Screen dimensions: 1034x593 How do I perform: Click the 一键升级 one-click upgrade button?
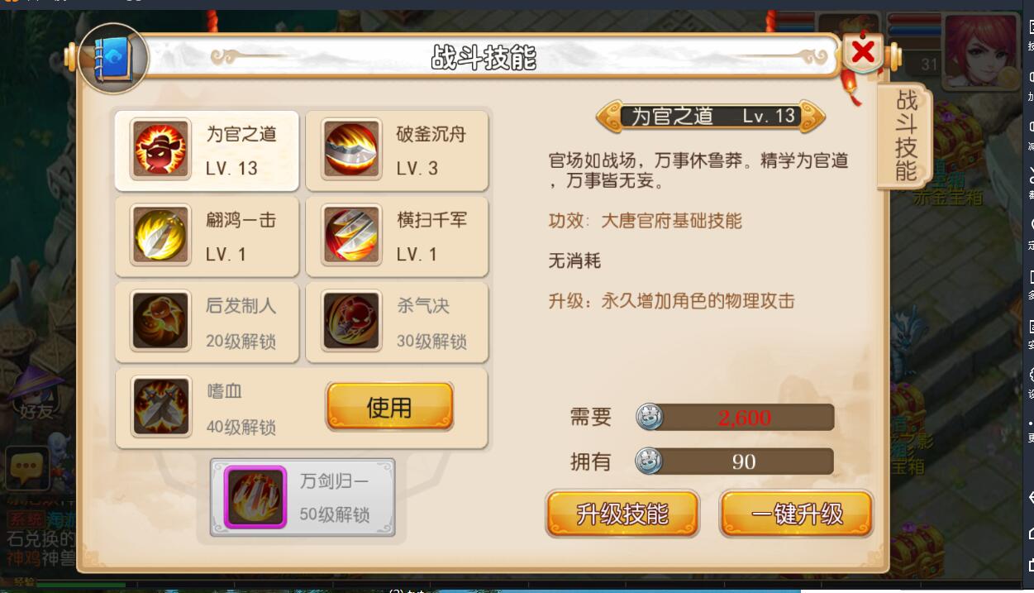click(x=797, y=514)
